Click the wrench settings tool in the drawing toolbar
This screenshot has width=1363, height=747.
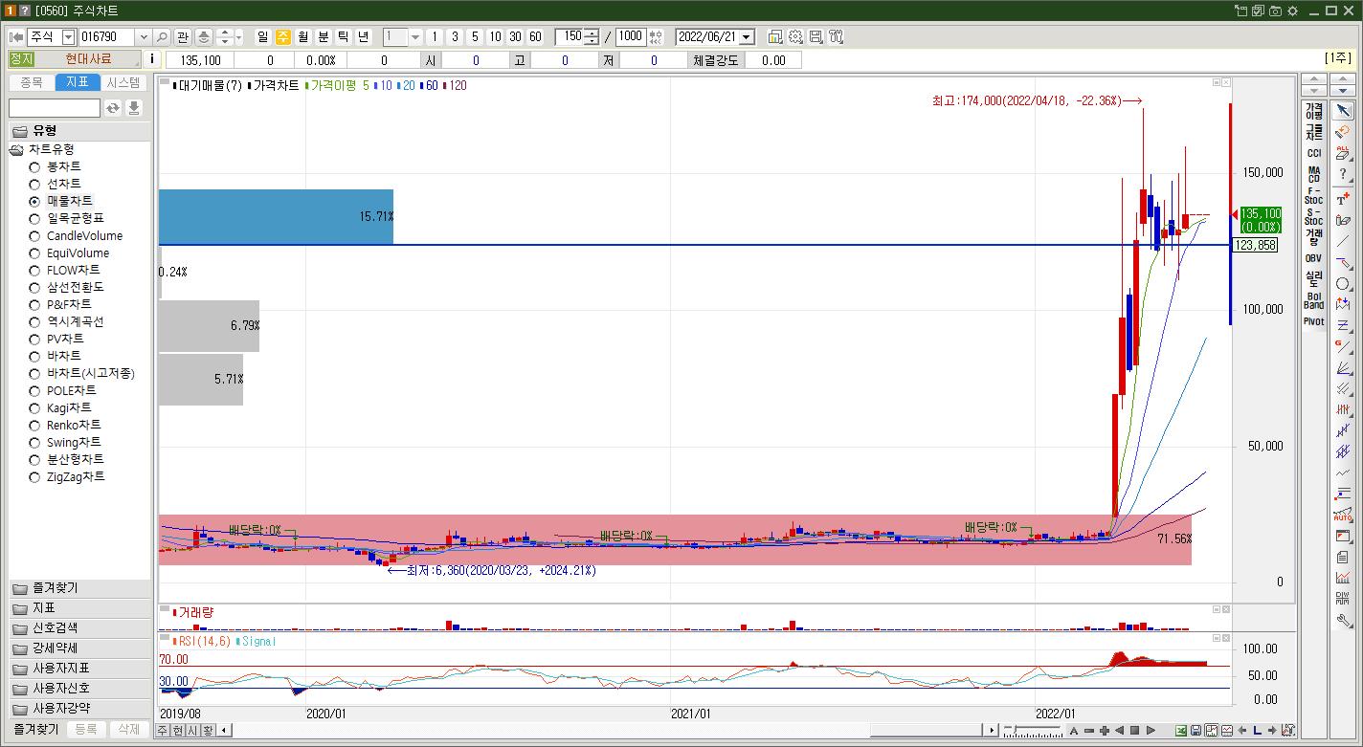[x=1343, y=620]
